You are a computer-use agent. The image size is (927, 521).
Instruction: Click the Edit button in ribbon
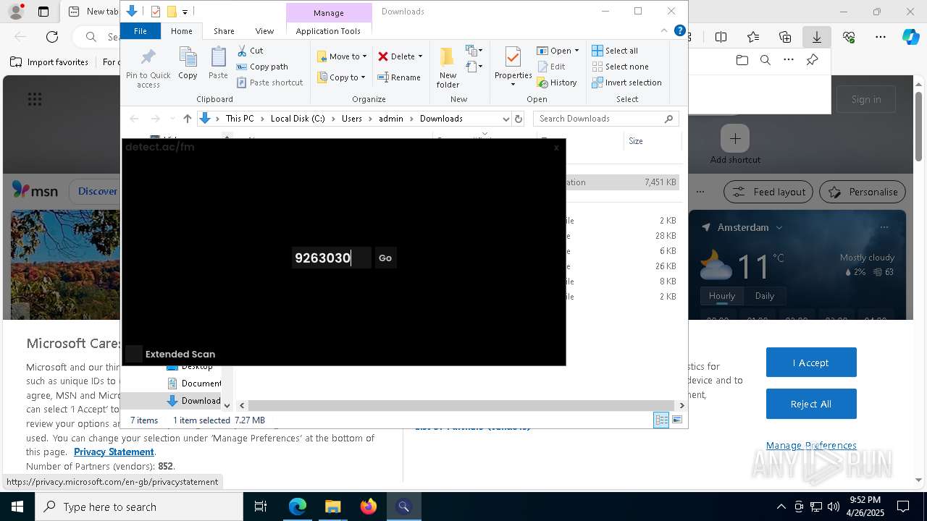(x=552, y=67)
